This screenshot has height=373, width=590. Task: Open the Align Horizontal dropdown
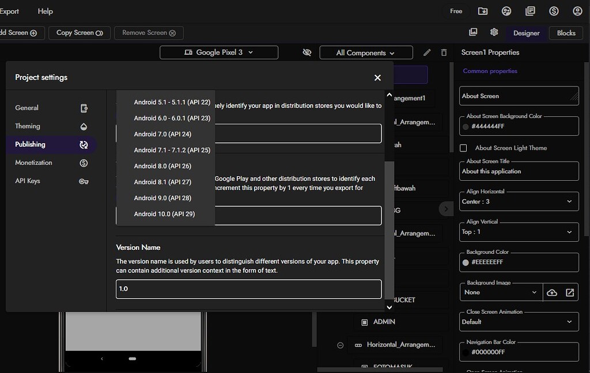(519, 201)
